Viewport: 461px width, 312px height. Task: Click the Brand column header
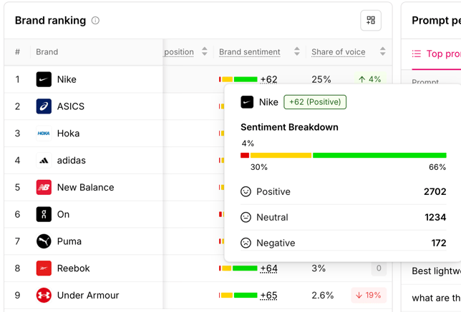[x=47, y=52]
